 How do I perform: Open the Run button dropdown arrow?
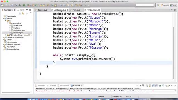[26, 5]
